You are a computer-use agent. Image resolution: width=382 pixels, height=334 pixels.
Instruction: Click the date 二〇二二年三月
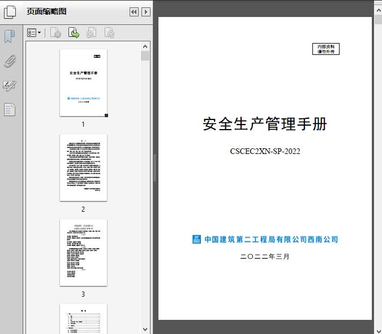[x=265, y=256]
